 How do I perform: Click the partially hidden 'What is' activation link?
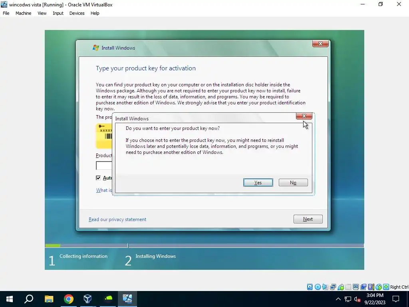coord(104,190)
